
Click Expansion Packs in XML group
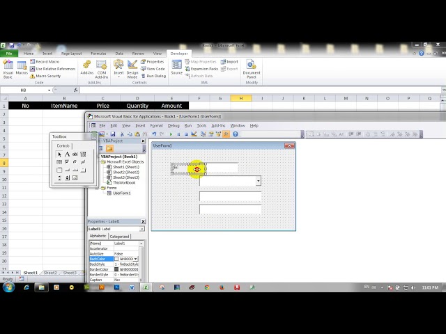pyautogui.click(x=201, y=69)
